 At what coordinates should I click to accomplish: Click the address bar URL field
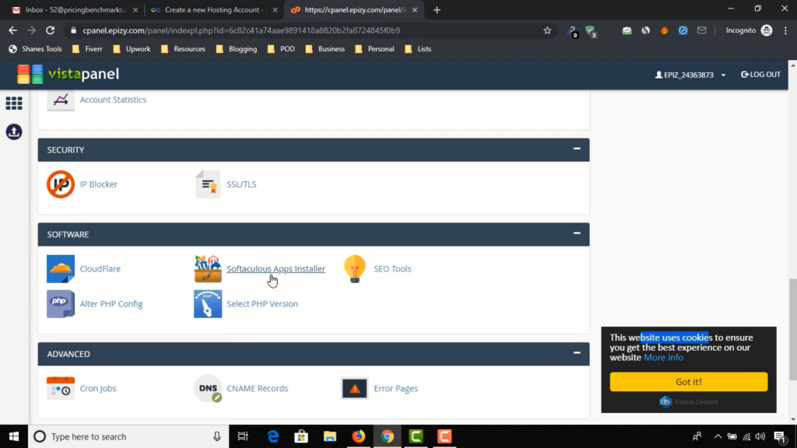pyautogui.click(x=305, y=30)
